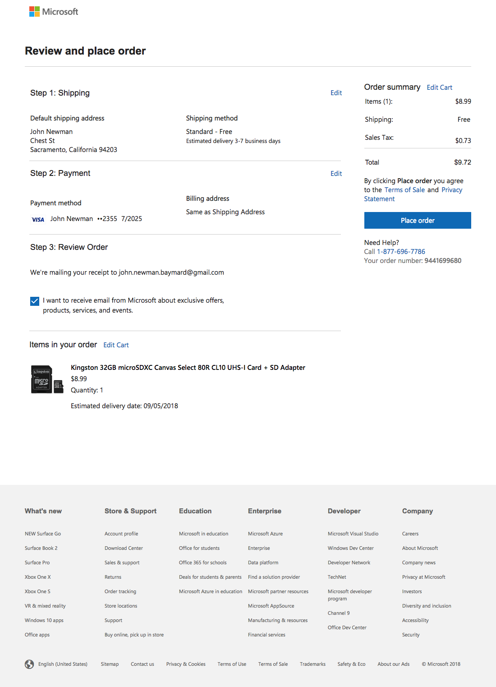The image size is (496, 687).
Task: Click the Microsoft logo in the header
Action: [x=54, y=11]
